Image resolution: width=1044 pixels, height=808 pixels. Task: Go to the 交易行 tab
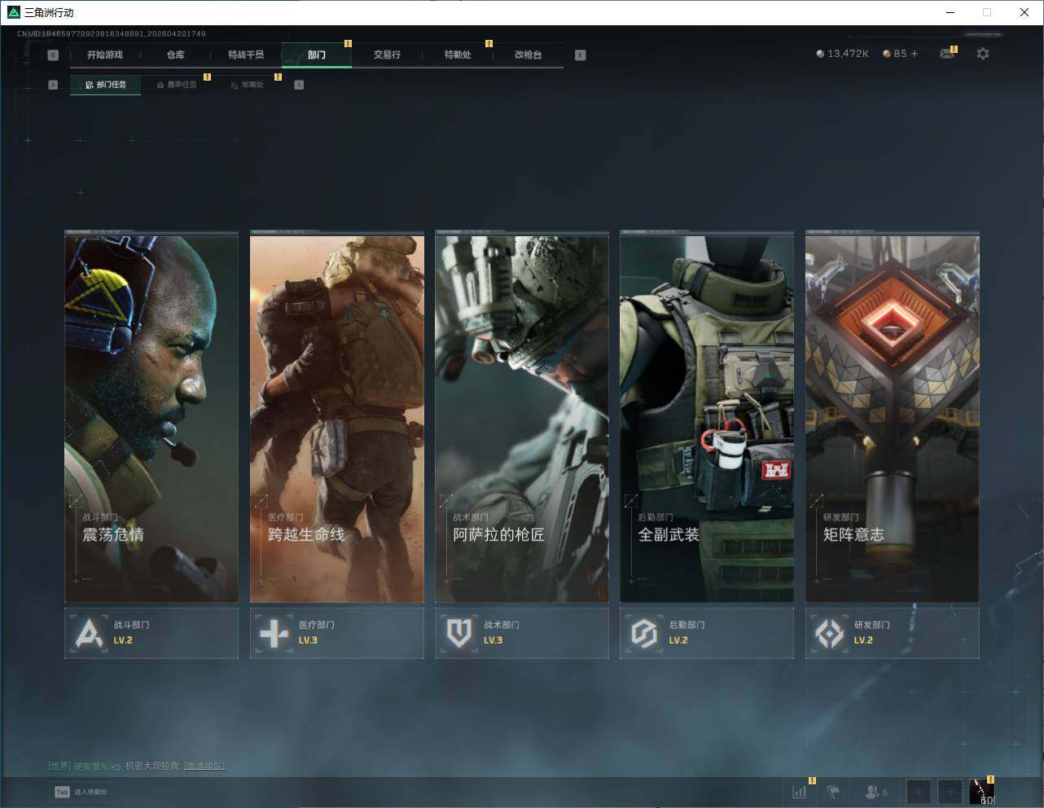point(387,55)
